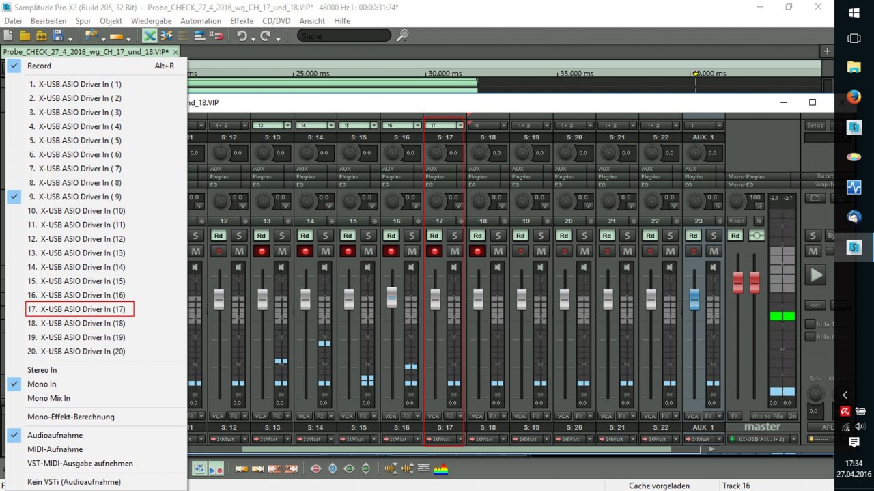Click the Mix to File button
The width and height of the screenshot is (874, 491).
[x=768, y=415]
